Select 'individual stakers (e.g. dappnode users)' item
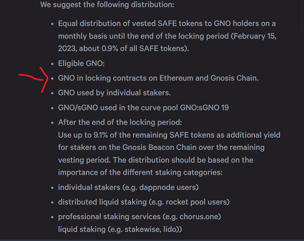Screen dimensions: 304x241 [128, 187]
